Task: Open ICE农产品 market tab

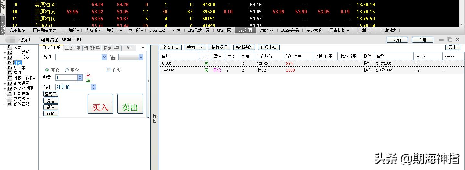Action: coord(290,30)
